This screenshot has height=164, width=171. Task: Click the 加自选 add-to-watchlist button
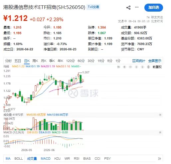pyautogui.click(x=154, y=8)
